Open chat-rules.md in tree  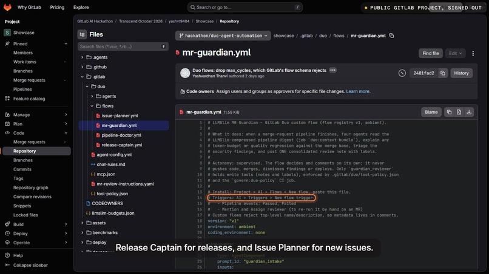coord(110,165)
